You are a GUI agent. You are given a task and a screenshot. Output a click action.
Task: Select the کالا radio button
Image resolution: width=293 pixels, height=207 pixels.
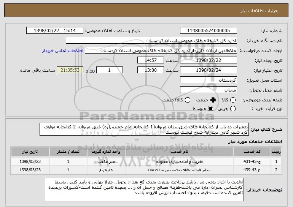pyautogui.click(x=233, y=100)
